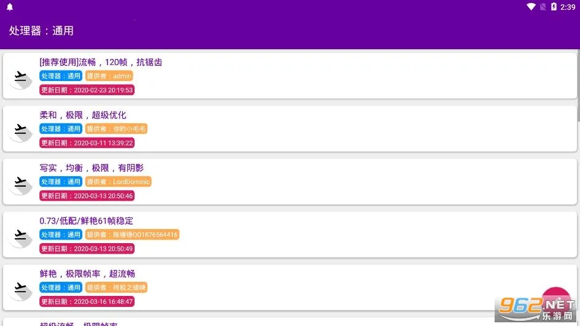
Task: Click the 处理器：通用 header title
Action: pyautogui.click(x=41, y=30)
